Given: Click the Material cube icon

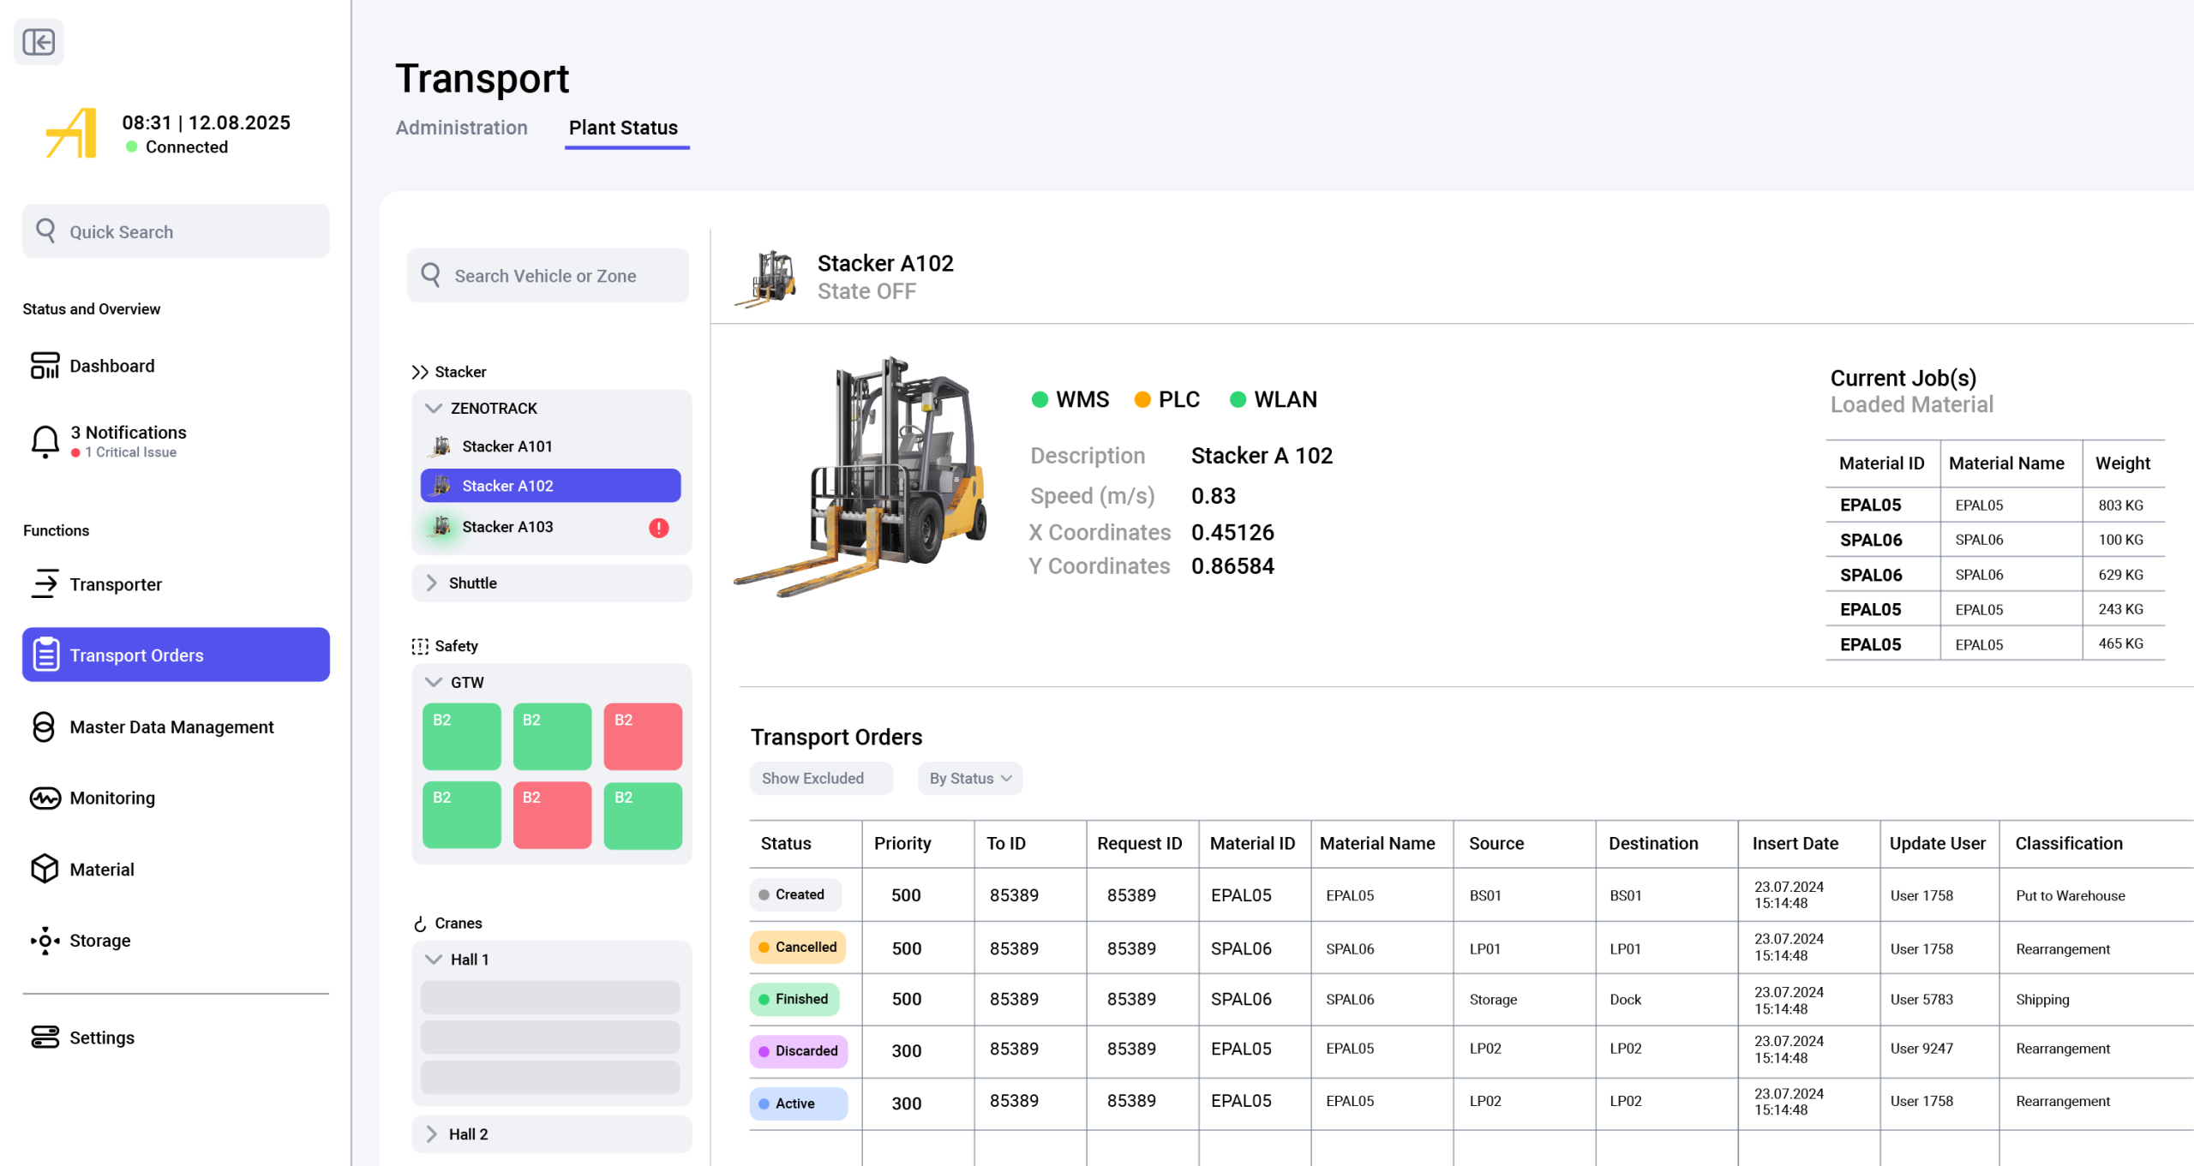Looking at the screenshot, I should pyautogui.click(x=45, y=870).
